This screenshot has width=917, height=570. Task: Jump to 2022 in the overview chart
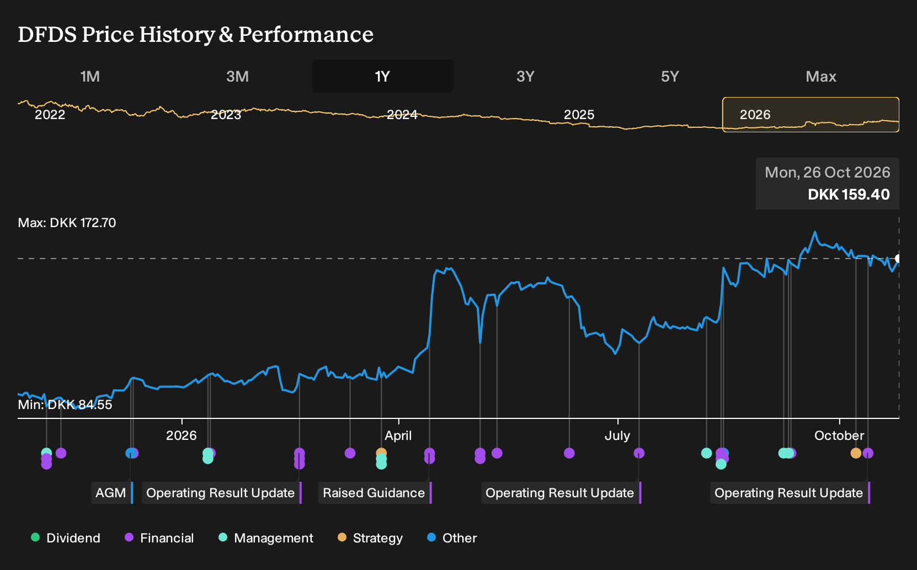50,115
